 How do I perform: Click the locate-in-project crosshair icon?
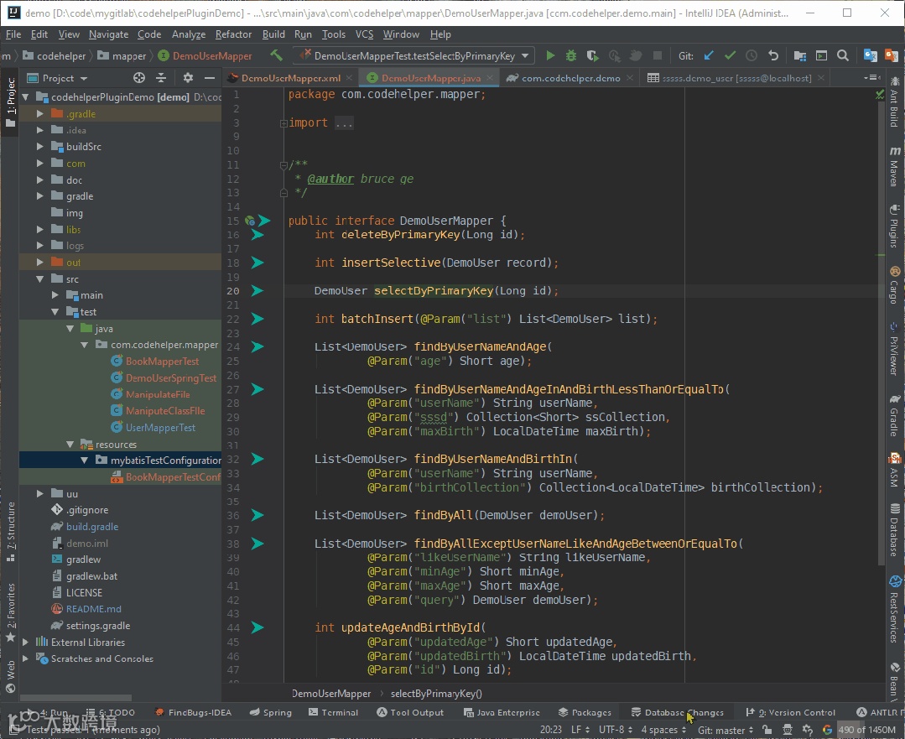(x=139, y=78)
